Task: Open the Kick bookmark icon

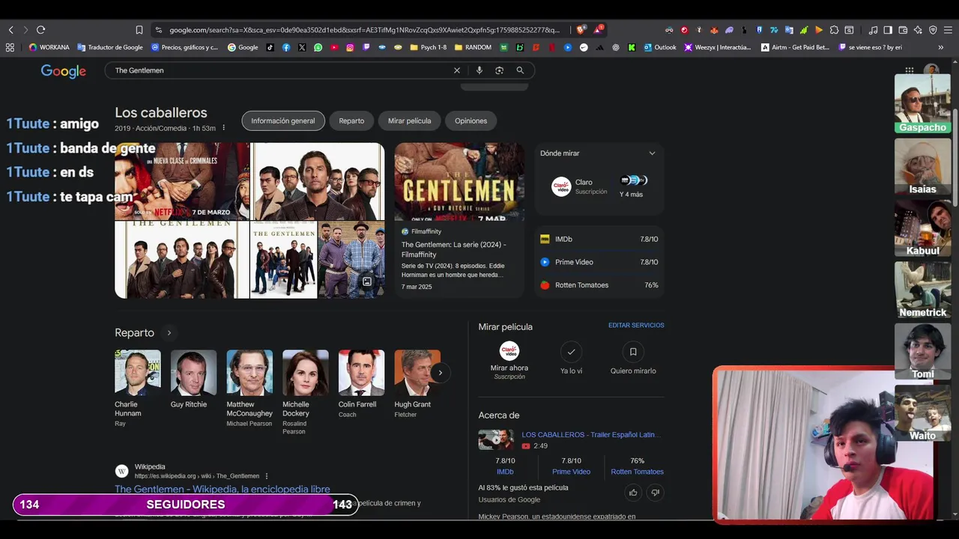Action: pyautogui.click(x=632, y=47)
